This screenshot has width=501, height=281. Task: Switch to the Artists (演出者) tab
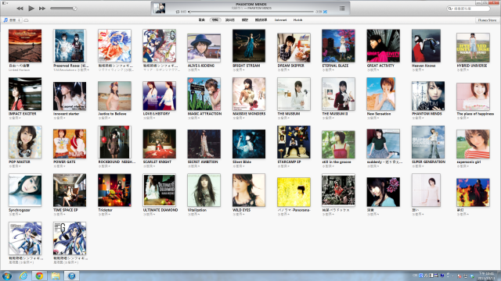pos(229,20)
